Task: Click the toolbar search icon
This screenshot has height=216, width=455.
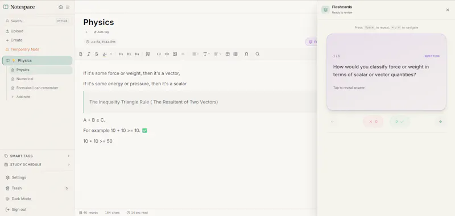Action: 258,54
